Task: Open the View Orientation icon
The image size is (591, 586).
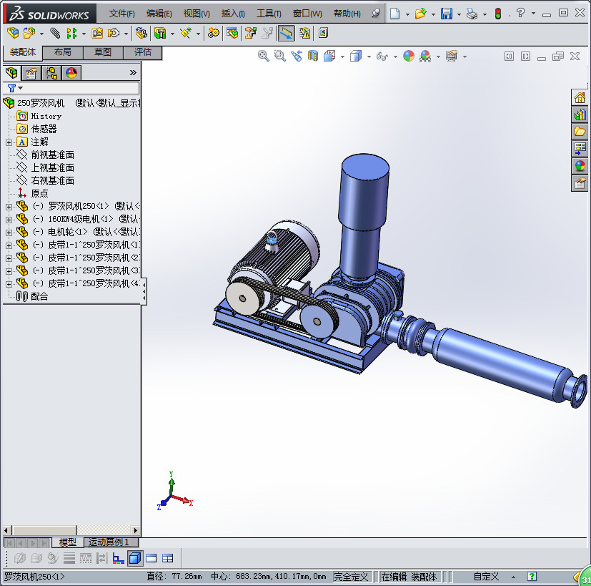Action: click(329, 57)
